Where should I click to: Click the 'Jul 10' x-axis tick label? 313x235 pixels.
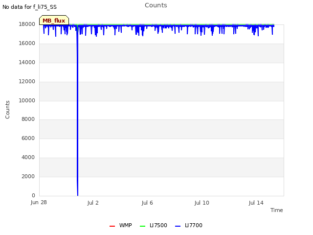coord(202,203)
